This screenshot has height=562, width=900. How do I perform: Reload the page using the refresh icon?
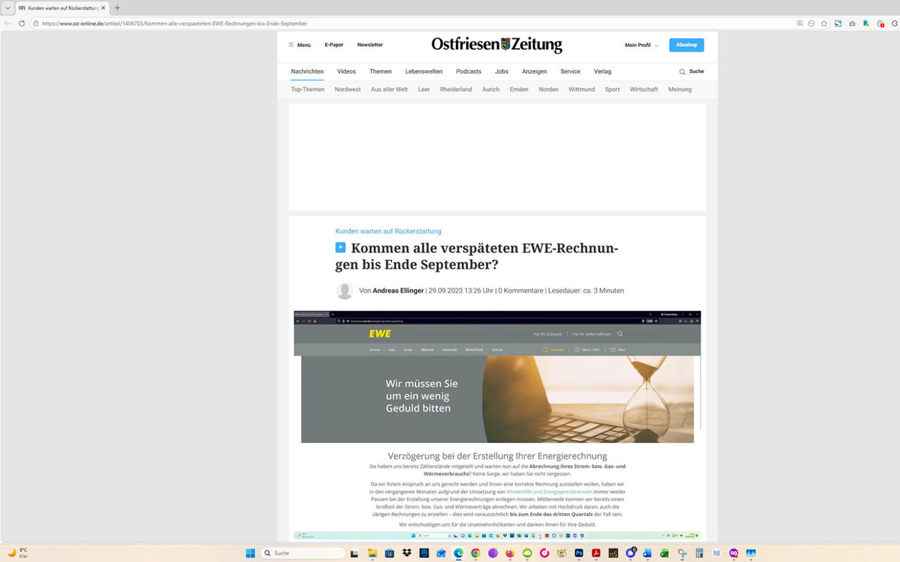click(21, 23)
